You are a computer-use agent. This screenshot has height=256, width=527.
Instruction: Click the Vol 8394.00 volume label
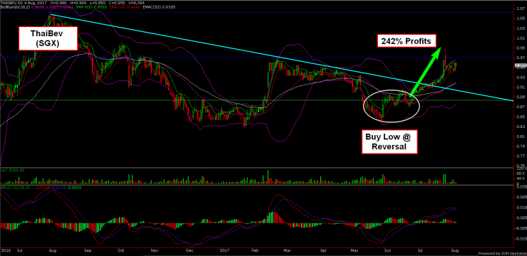(x=11, y=171)
